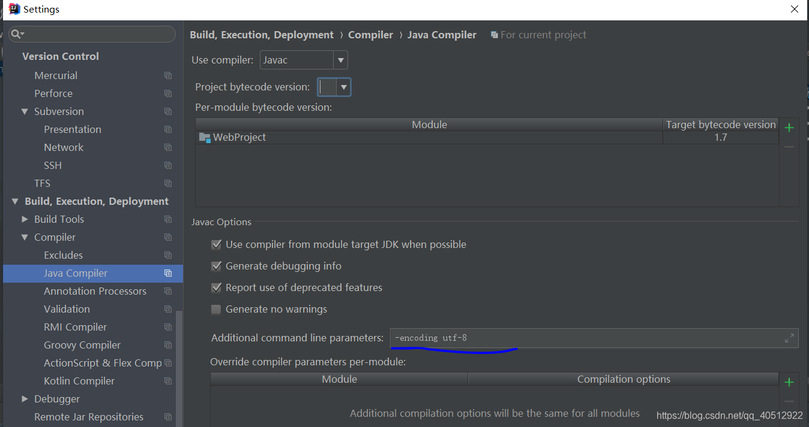Screen dimensions: 809x427
Task: Click the project-level icon beside Validation
Action: pos(168,309)
